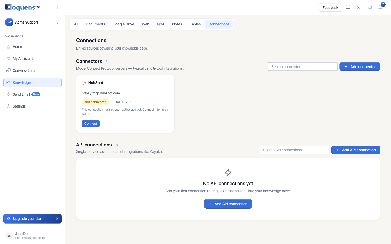Click the New badge beside Send Email
The image size is (391, 244).
36,94
